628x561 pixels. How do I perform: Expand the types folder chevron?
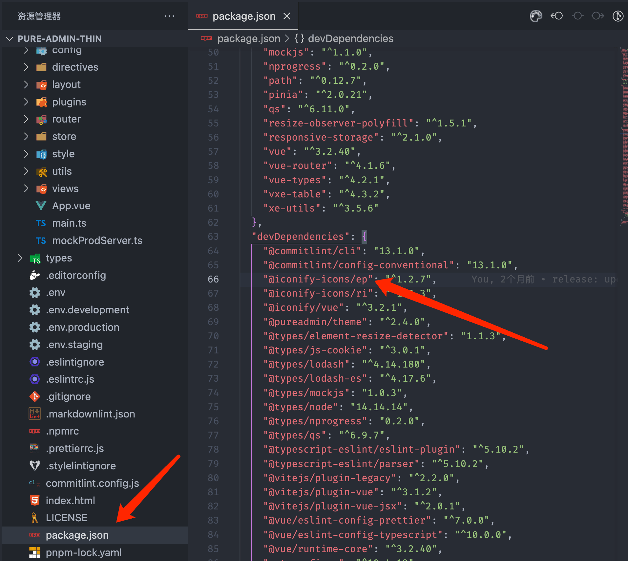(x=20, y=258)
